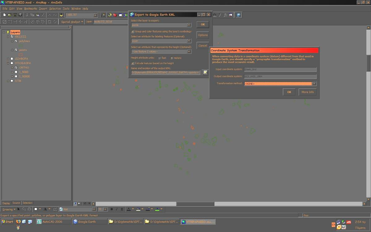Create a new map document
This screenshot has width=371, height=232.
5,15
